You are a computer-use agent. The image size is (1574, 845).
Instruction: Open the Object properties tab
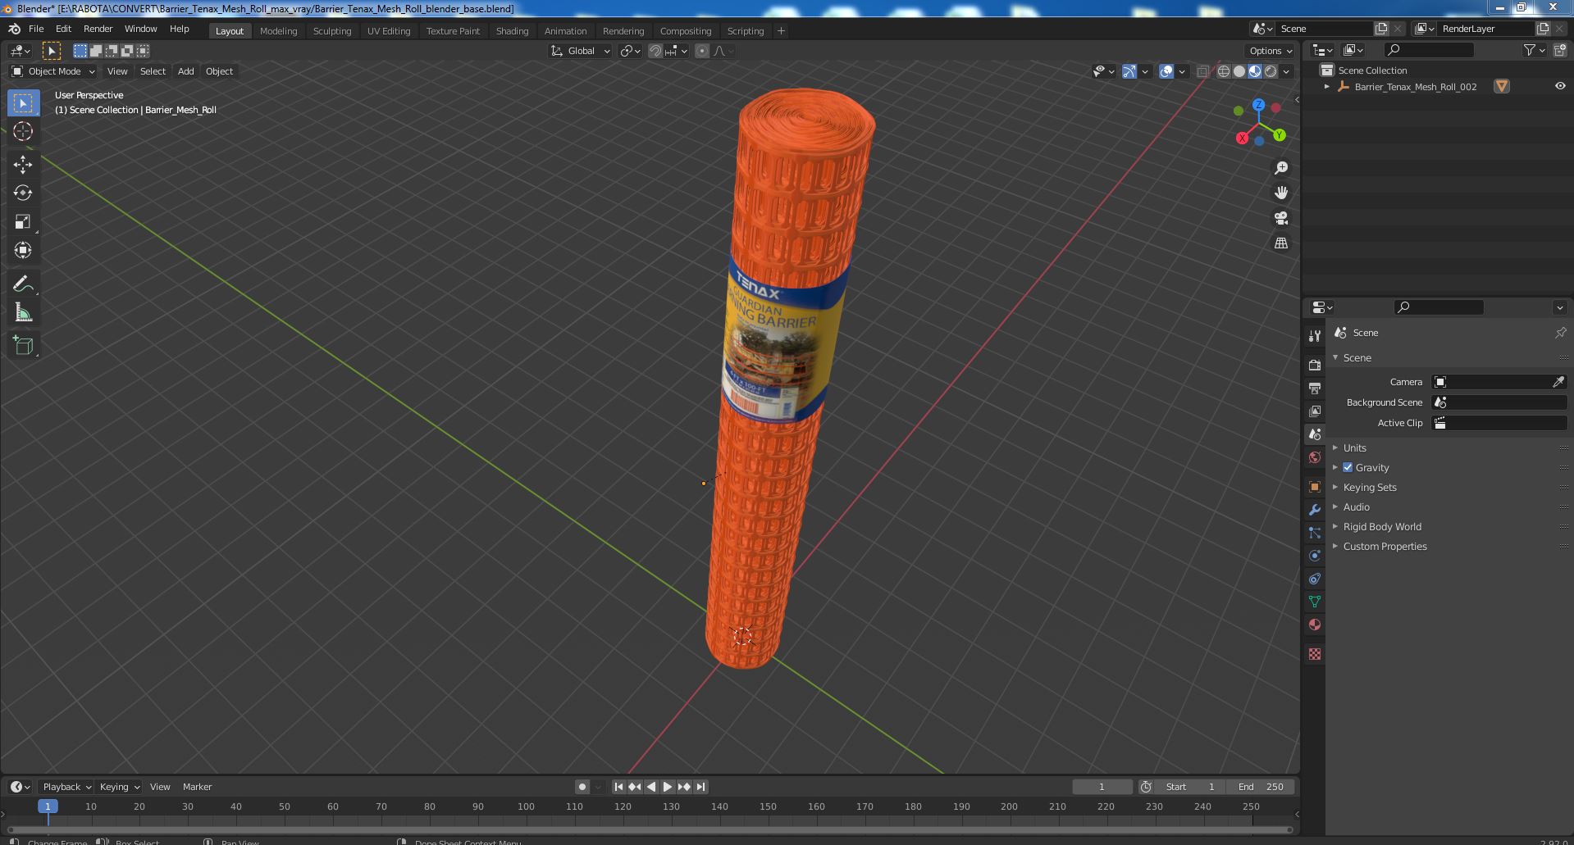[x=1315, y=487]
